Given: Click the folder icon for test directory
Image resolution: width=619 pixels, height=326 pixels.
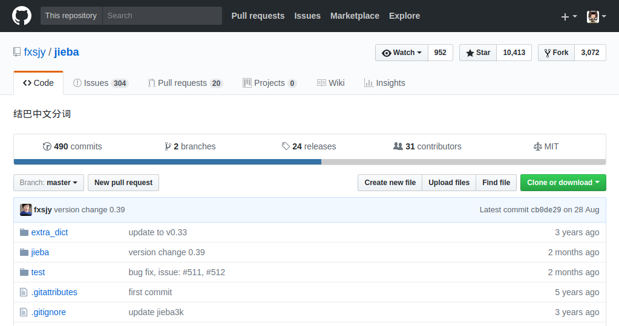Looking at the screenshot, I should [x=24, y=272].
